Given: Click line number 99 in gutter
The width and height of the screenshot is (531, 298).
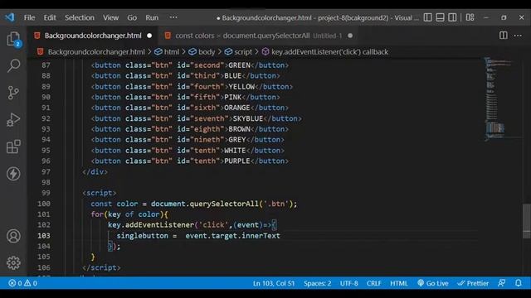Looking at the screenshot, I should (x=46, y=193).
